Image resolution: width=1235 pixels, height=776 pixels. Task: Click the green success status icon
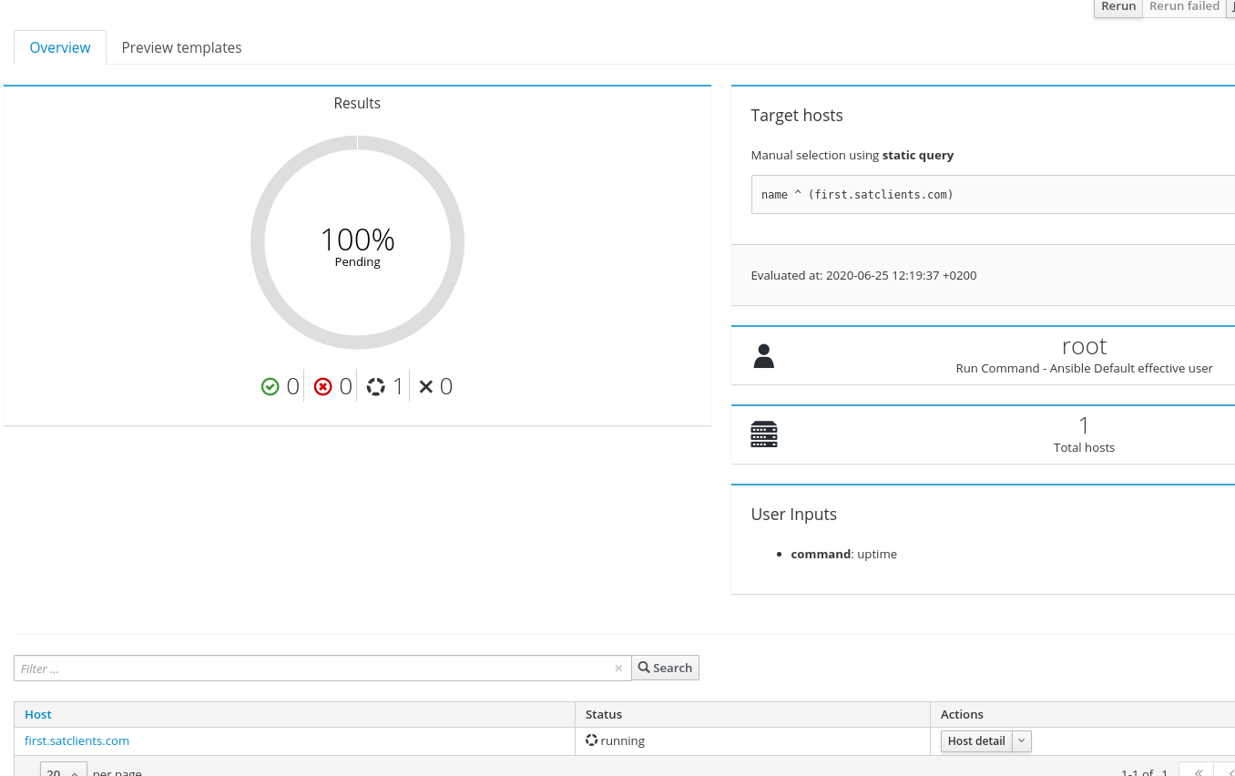(x=270, y=387)
